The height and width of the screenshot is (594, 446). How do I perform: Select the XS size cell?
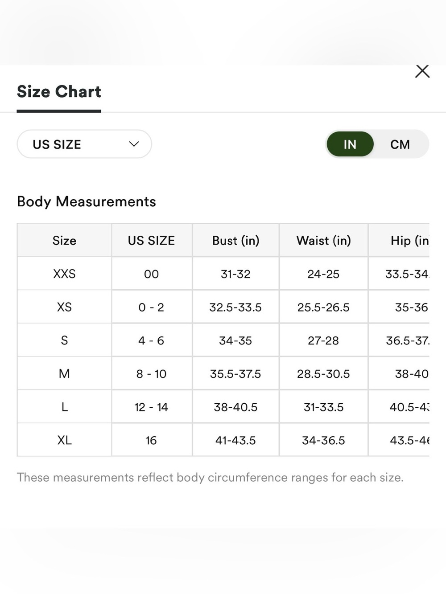64,307
